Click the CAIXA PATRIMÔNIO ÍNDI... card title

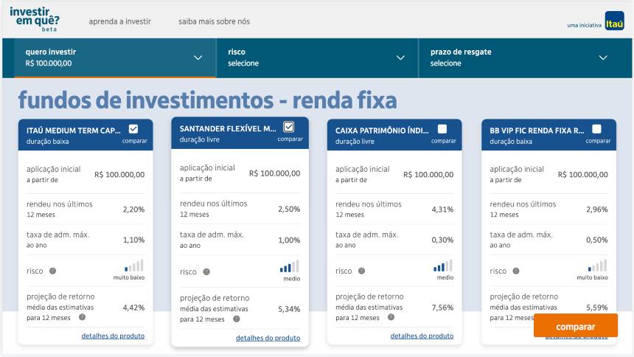pos(382,131)
